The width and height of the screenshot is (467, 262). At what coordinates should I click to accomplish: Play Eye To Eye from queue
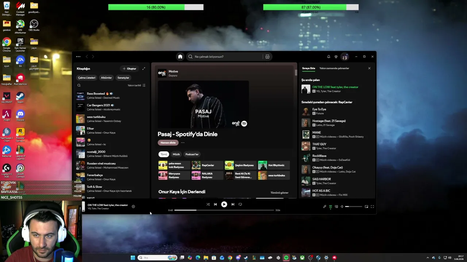tap(336, 111)
